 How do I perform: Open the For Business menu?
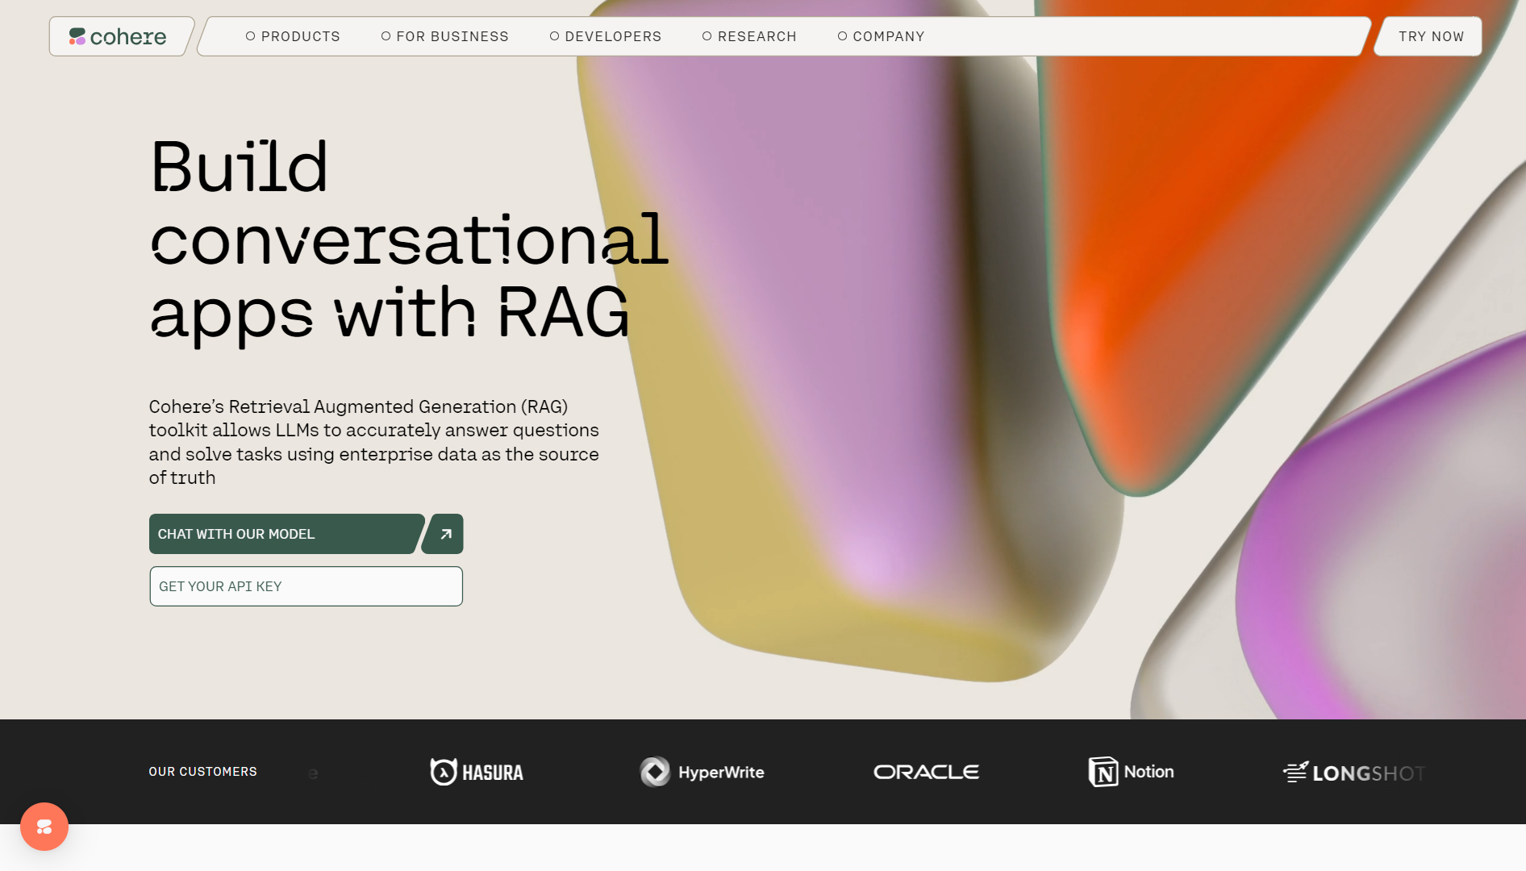[x=444, y=36]
